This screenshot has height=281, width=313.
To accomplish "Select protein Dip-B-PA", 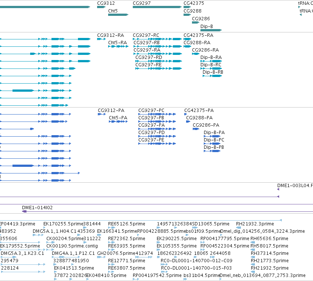I will [x=212, y=136].
